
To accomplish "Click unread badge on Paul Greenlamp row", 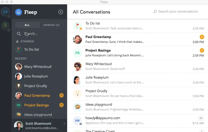I will pos(202,37).
